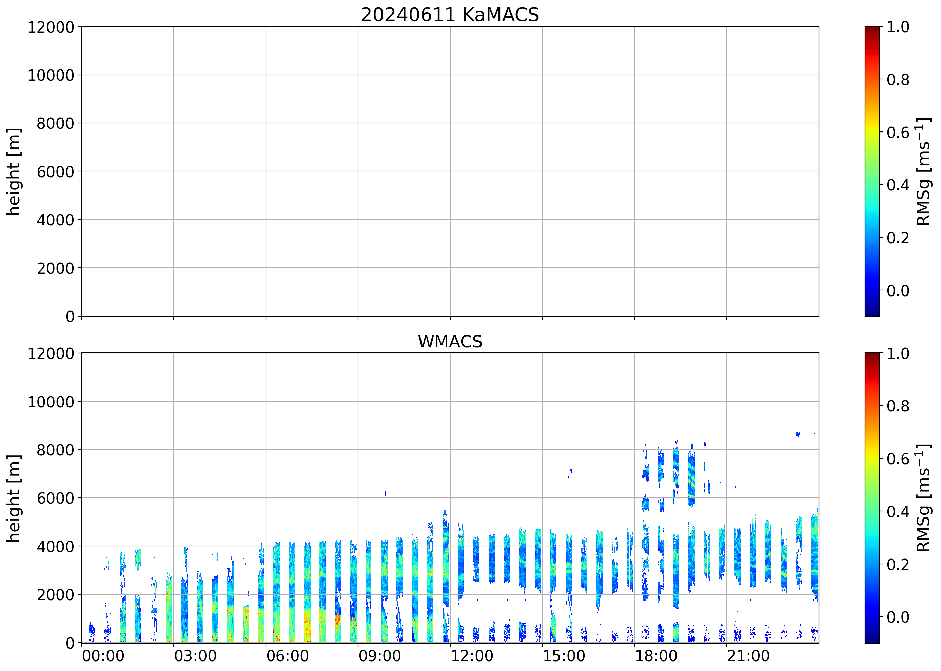This screenshot has height=671, width=941.
Task: Click the upper colorbar's 'RMSg [ms⁻¹]' label
Action: tap(924, 171)
